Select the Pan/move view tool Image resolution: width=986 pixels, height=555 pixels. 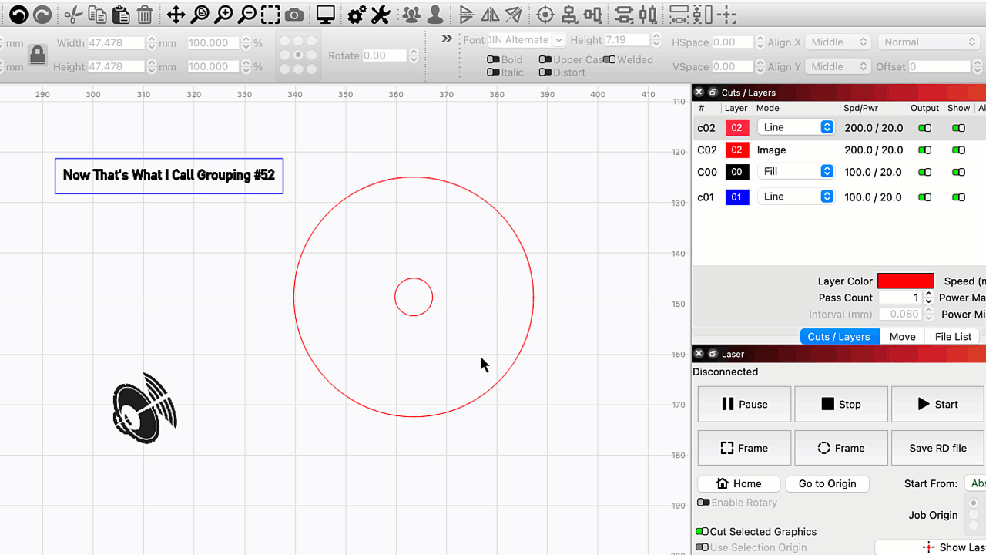(176, 14)
